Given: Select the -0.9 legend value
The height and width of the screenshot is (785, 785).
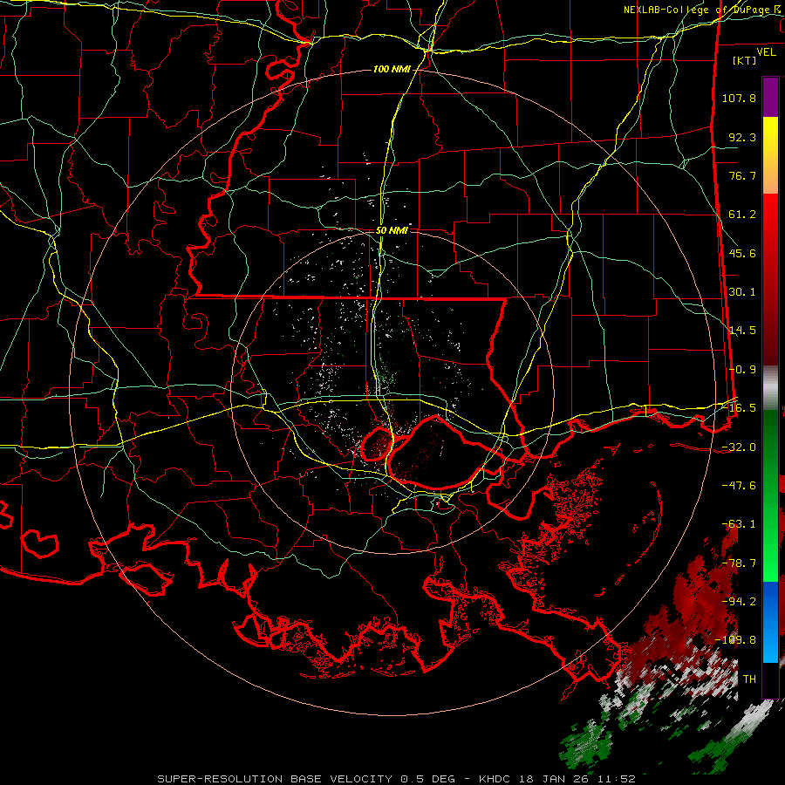Looking at the screenshot, I should 742,370.
